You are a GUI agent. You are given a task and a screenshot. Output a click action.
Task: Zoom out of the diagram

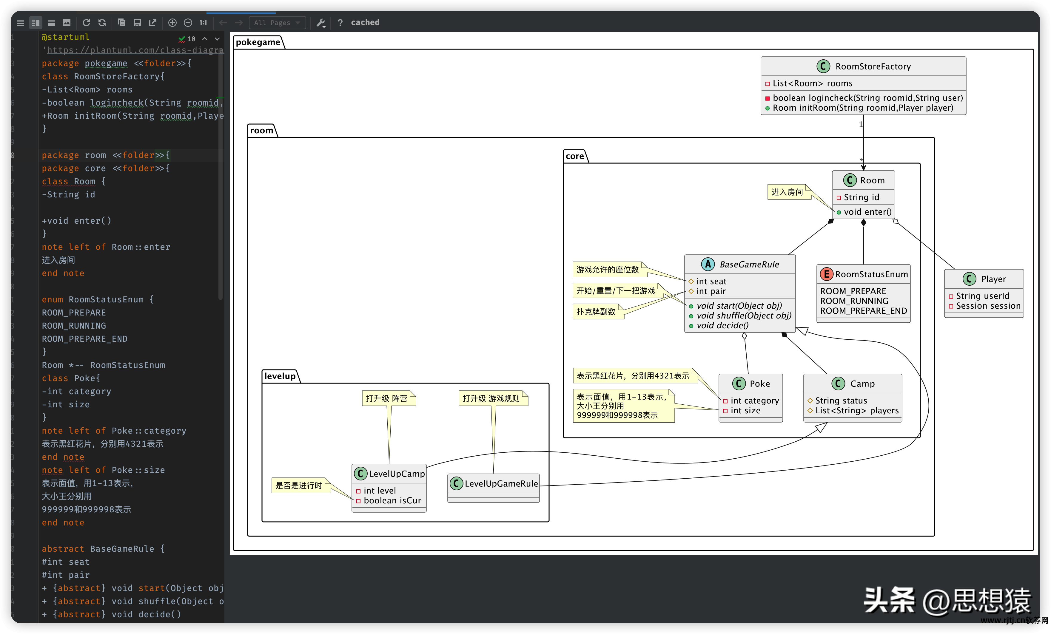[x=188, y=23]
